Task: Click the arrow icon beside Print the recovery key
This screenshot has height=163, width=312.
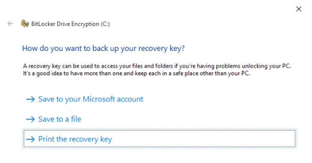Action: point(30,139)
